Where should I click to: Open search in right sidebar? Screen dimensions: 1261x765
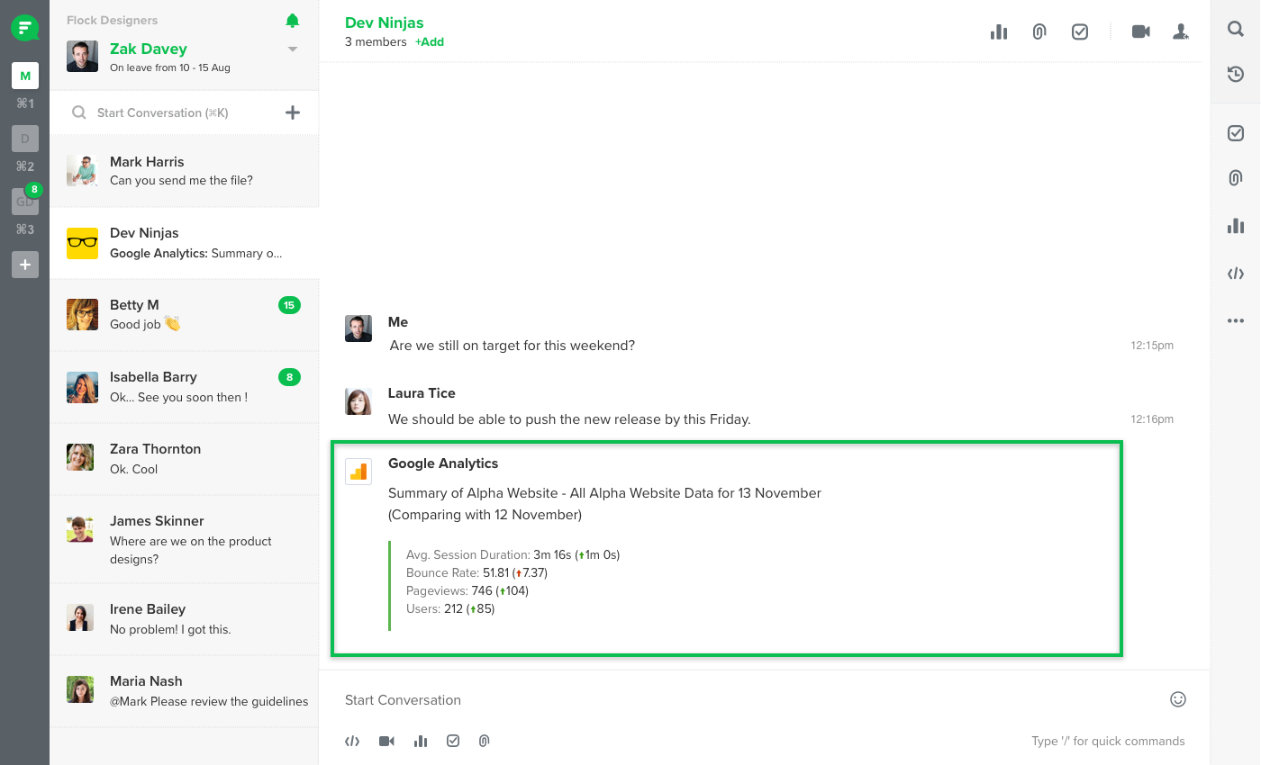pos(1236,29)
